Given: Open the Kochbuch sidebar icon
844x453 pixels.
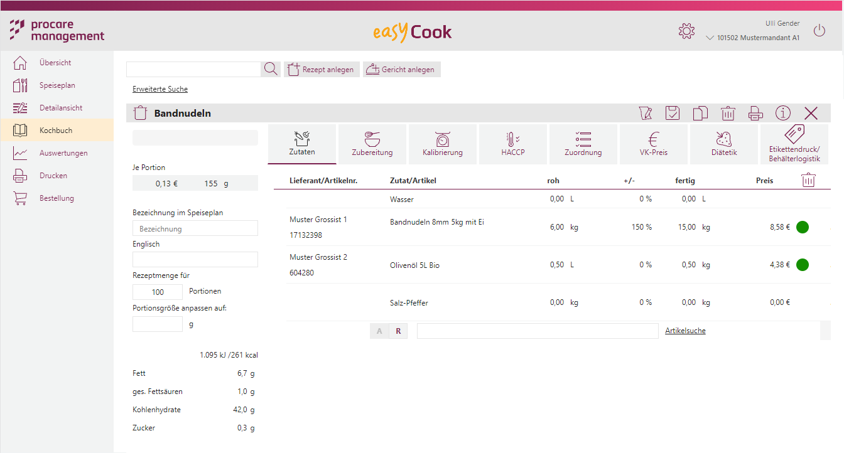Looking at the screenshot, I should (19, 130).
